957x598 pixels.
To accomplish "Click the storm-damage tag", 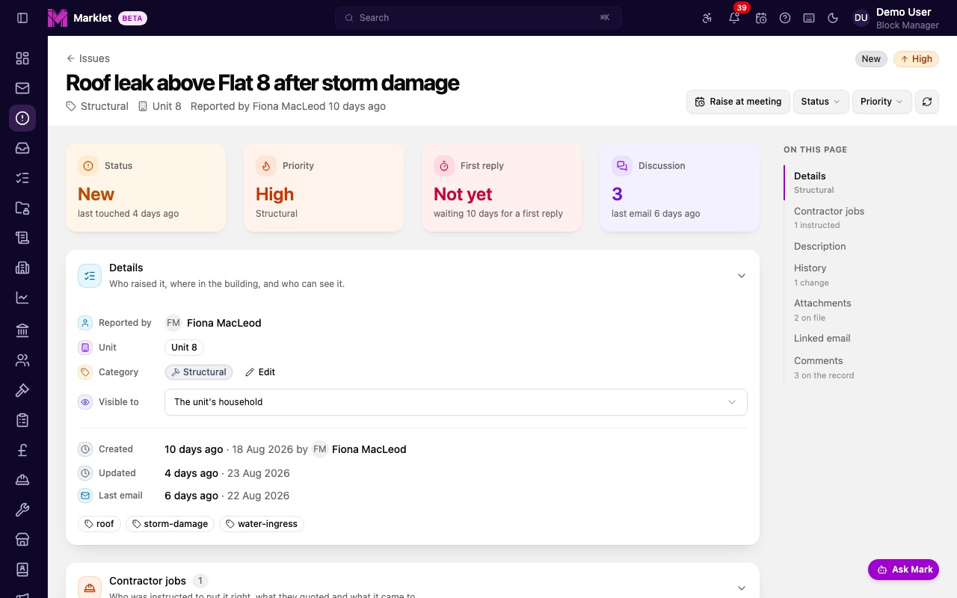I will coord(170,524).
